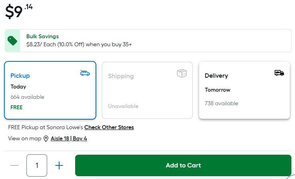The height and width of the screenshot is (179, 295).
Task: Increase quantity with the plus button
Action: pyautogui.click(x=59, y=165)
